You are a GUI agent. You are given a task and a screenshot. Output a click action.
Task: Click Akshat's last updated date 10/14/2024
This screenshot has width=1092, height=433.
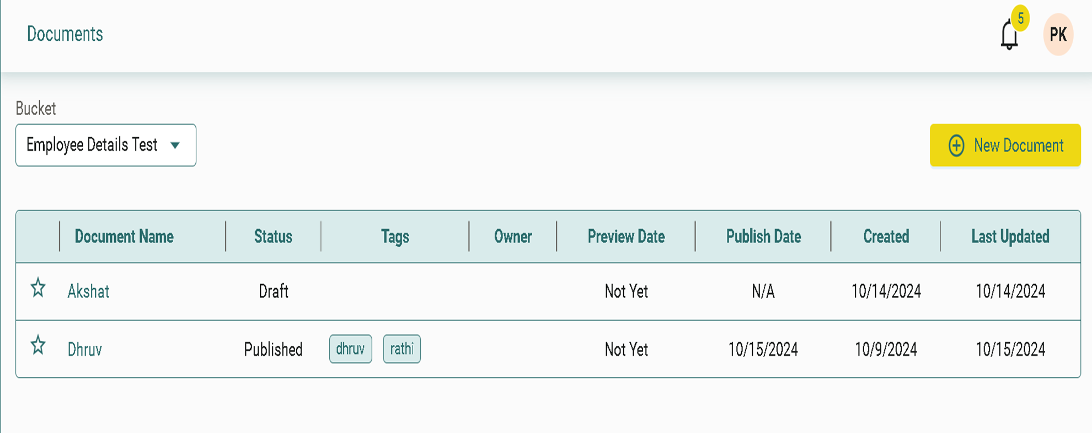(x=1010, y=291)
